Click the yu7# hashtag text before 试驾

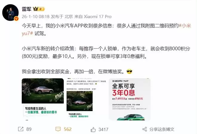point(27,33)
